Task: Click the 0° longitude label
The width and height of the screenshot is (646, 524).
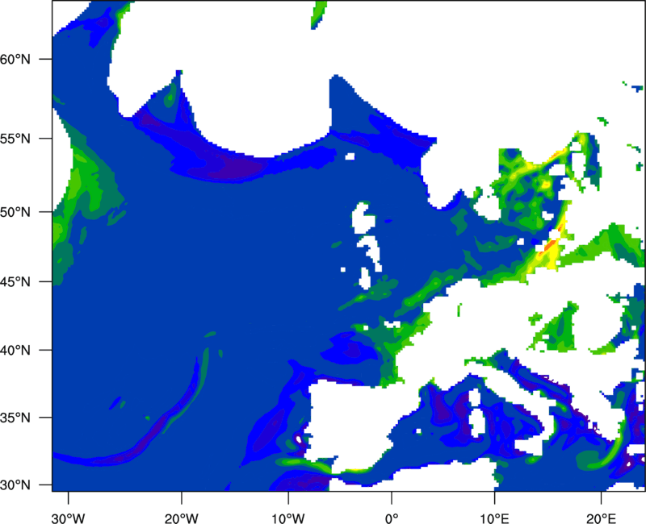Action: pyautogui.click(x=392, y=518)
